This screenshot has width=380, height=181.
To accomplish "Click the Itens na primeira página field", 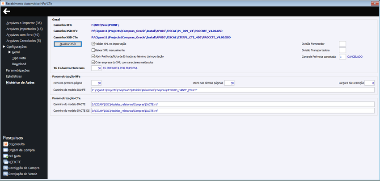I will tap(97, 83).
